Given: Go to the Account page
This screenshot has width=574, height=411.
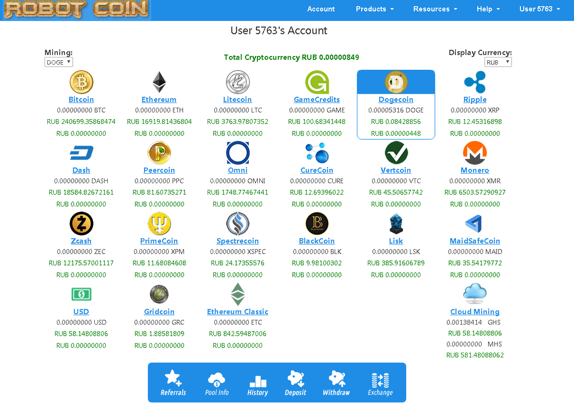Looking at the screenshot, I should (x=321, y=9).
